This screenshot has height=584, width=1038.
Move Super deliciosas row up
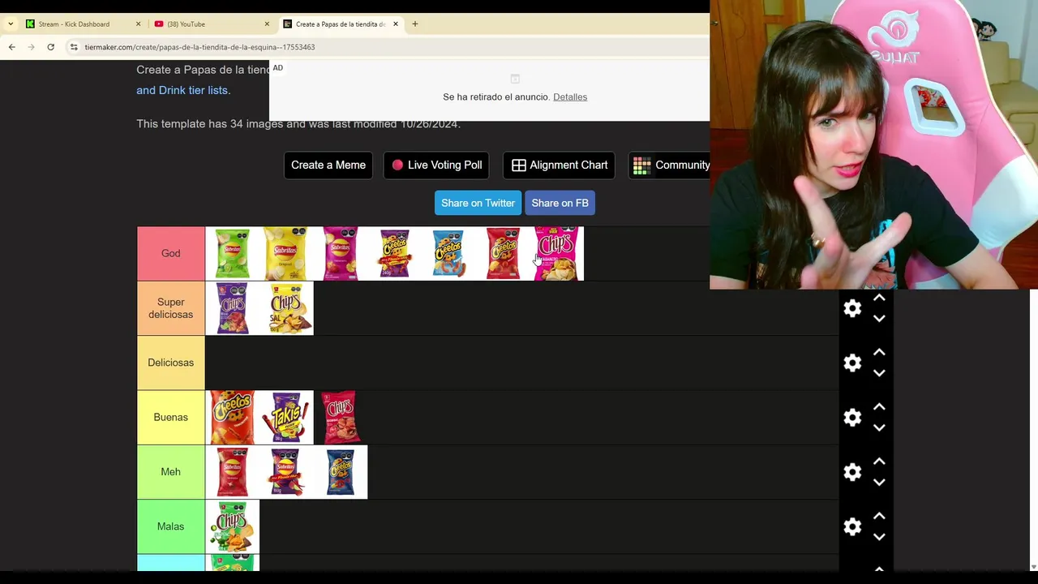(x=879, y=298)
